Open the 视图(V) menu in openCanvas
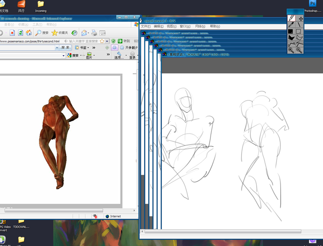This screenshot has width=323, height=246. [172, 26]
